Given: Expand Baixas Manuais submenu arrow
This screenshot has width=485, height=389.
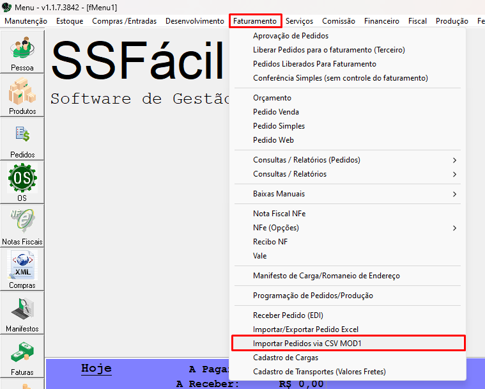Looking at the screenshot, I should click(454, 194).
